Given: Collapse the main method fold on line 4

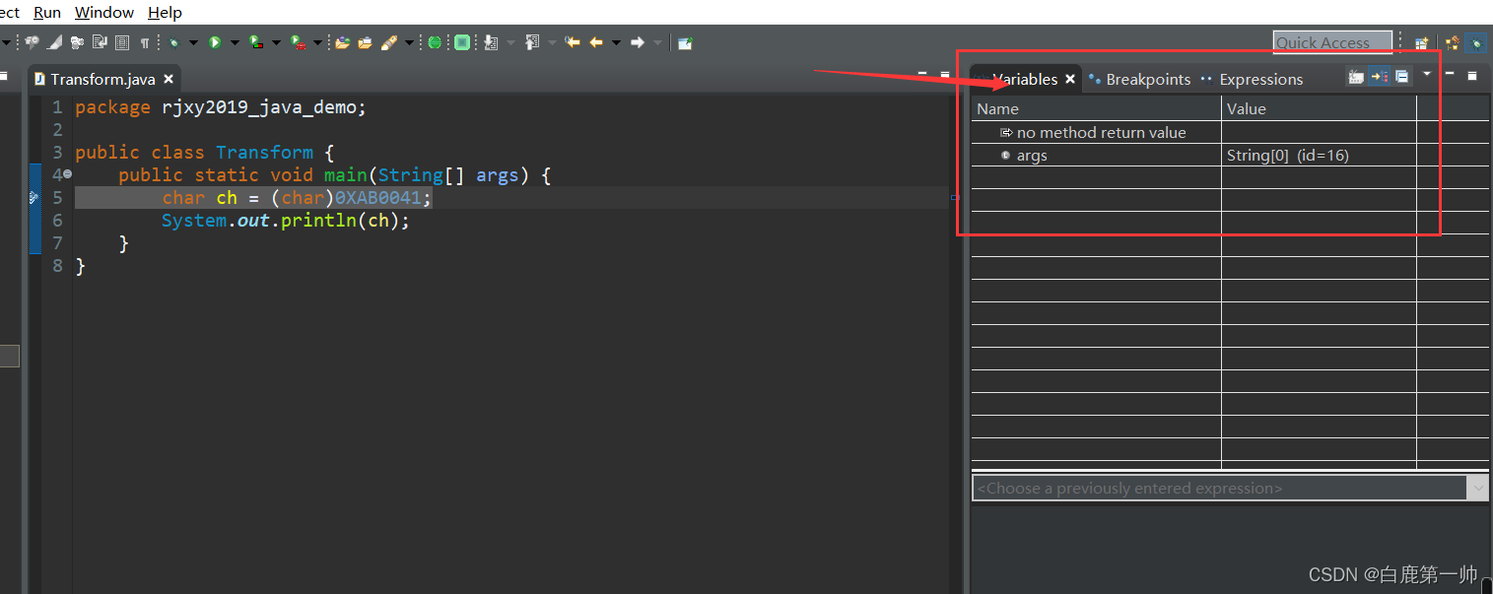Looking at the screenshot, I should pyautogui.click(x=68, y=174).
